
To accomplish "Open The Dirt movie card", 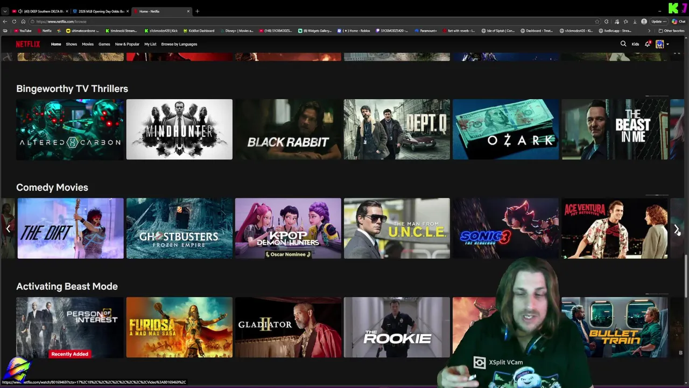I will pyautogui.click(x=71, y=228).
